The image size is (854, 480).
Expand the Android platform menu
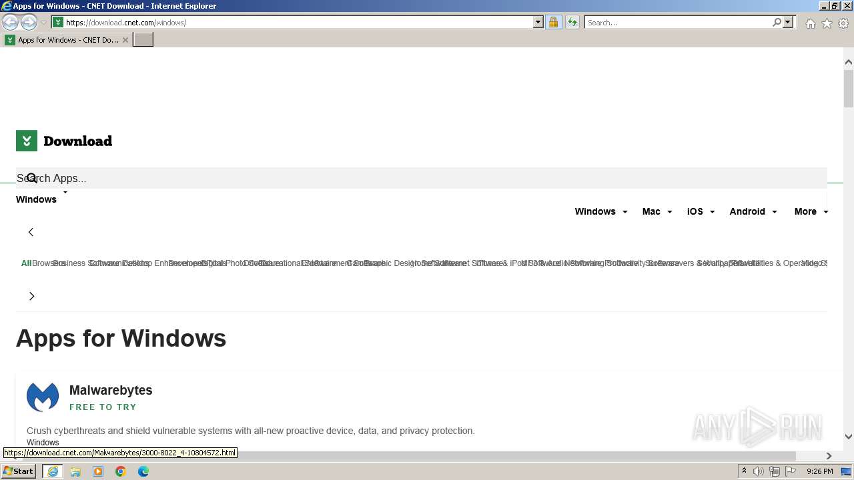(753, 211)
